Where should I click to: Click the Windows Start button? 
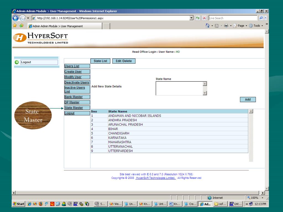pyautogui.click(x=19, y=204)
